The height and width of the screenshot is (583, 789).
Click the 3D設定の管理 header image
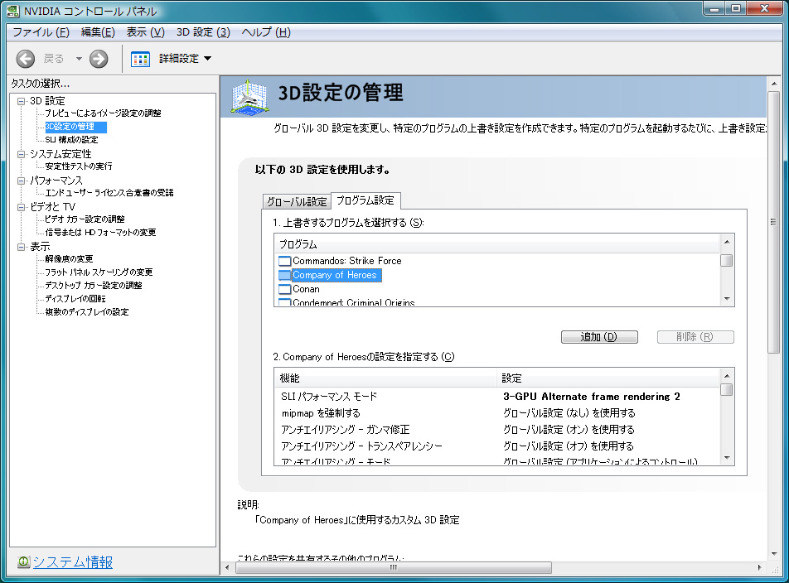(x=249, y=97)
